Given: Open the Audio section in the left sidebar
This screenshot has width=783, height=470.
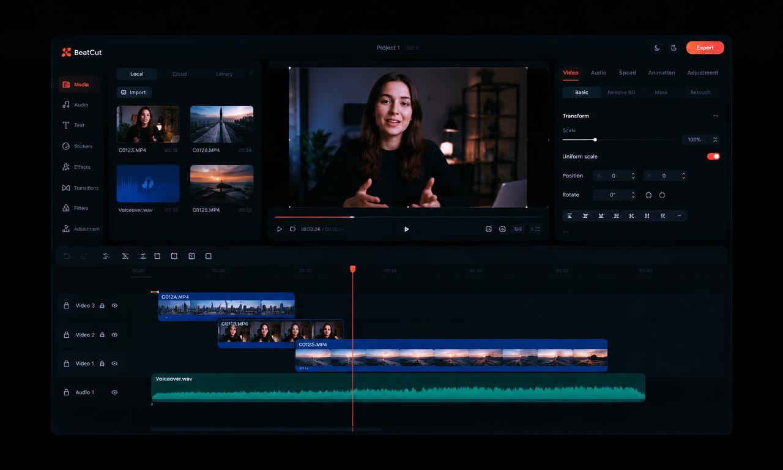Looking at the screenshot, I should 76,105.
